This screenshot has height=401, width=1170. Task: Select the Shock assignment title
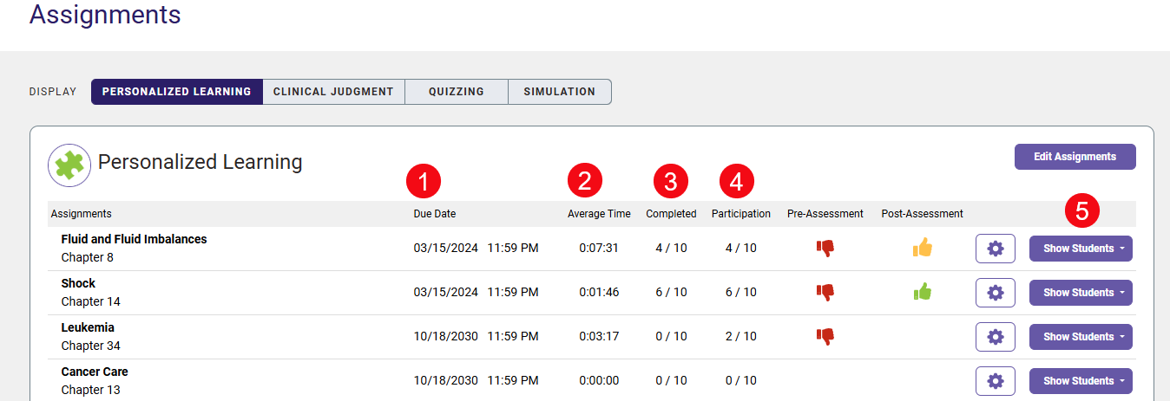(78, 283)
